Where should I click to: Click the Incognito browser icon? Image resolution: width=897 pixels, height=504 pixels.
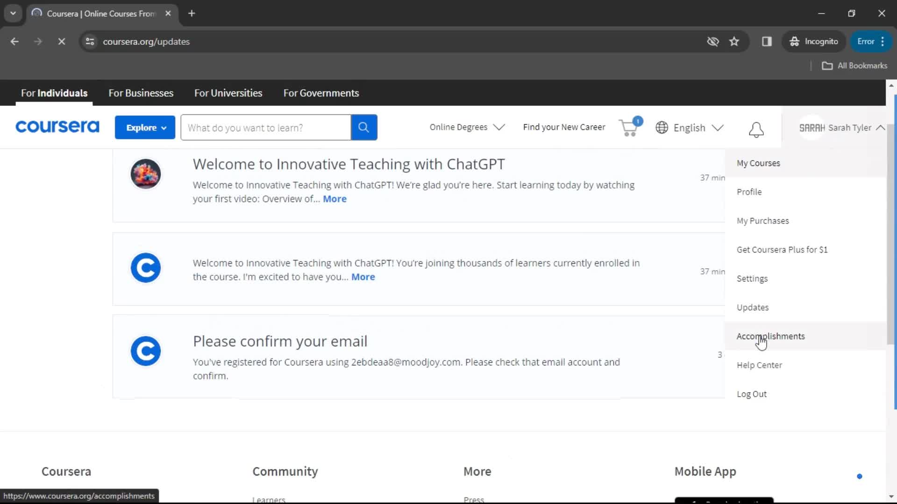(795, 41)
